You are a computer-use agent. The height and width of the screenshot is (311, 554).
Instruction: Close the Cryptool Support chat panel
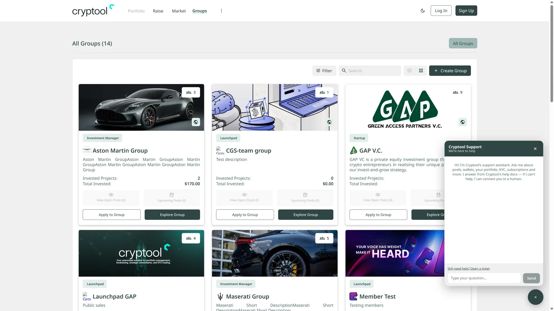[535, 149]
